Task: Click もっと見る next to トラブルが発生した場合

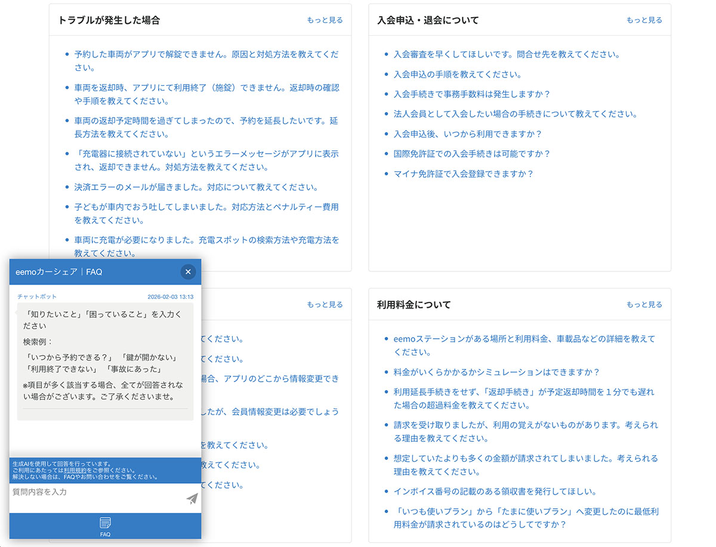Action: pyautogui.click(x=324, y=20)
